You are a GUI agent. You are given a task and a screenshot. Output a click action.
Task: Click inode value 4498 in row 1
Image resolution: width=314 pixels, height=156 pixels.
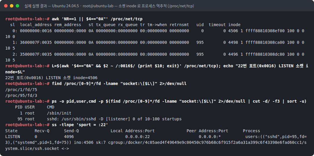233,43
